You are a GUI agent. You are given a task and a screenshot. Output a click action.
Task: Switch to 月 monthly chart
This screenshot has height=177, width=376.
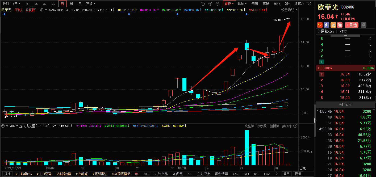(x=80, y=4)
